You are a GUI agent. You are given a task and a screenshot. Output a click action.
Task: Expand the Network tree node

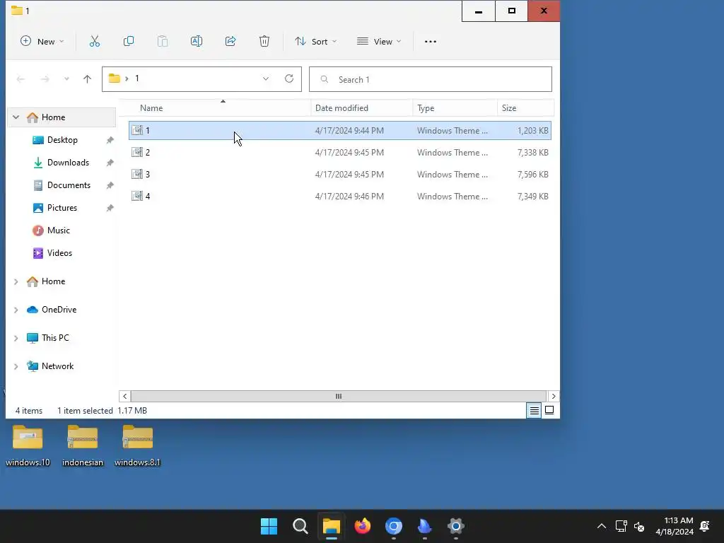[16, 366]
